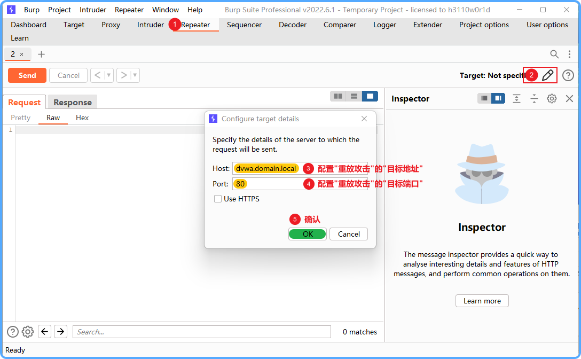The width and height of the screenshot is (581, 359).
Task: Click the Port field in target dialog
Action: (x=300, y=184)
